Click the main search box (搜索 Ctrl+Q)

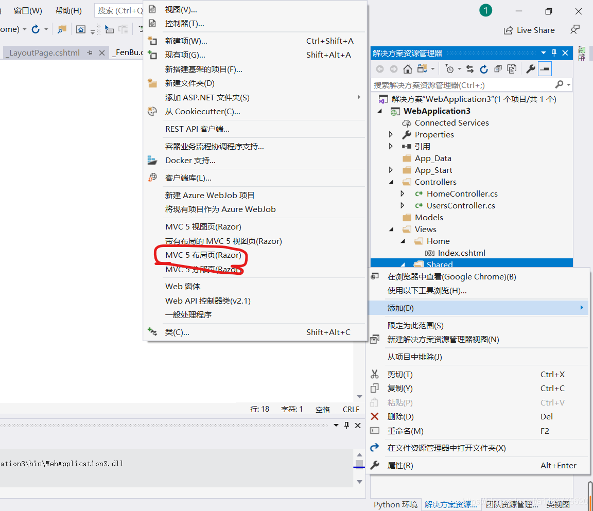[119, 11]
